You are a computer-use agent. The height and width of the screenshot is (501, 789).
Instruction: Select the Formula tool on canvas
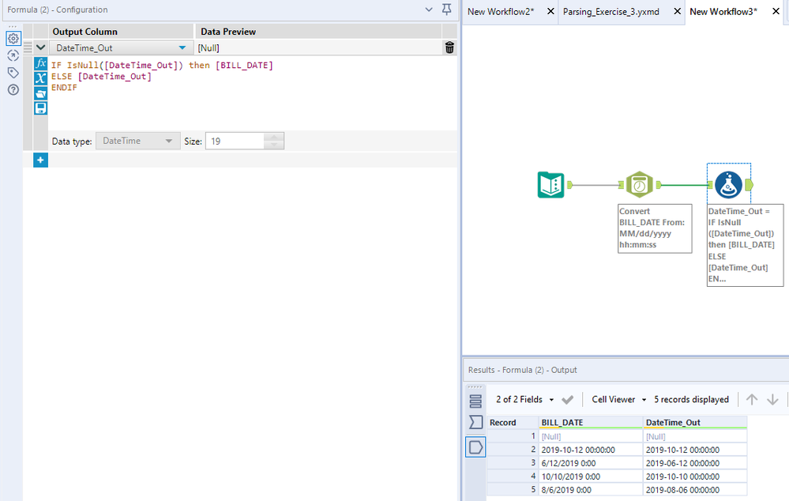[x=728, y=185]
